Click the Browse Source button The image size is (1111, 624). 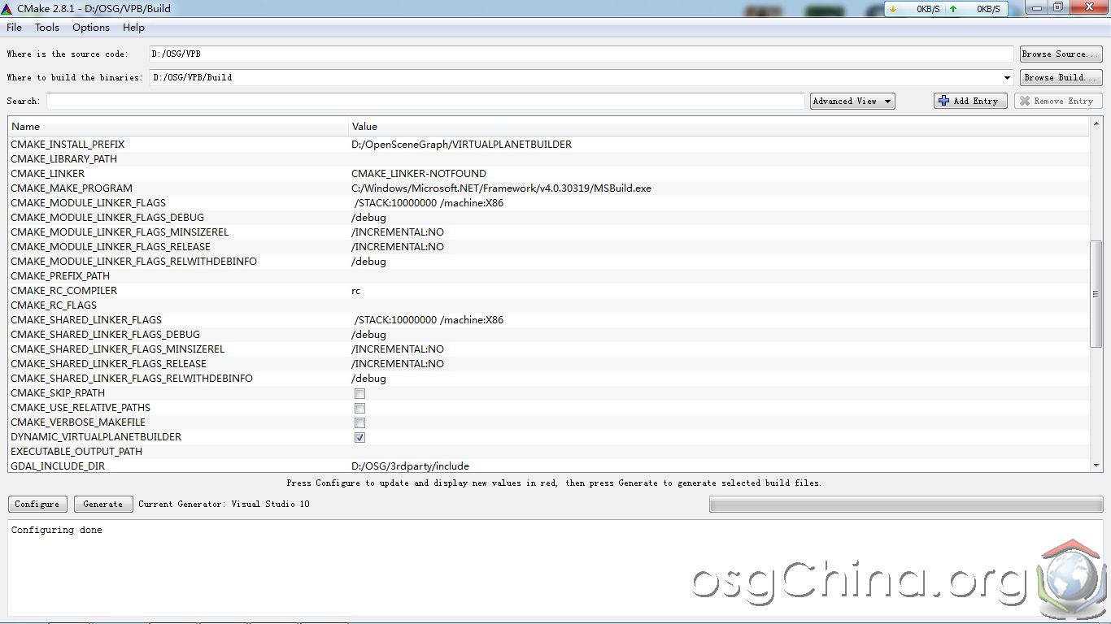point(1061,54)
